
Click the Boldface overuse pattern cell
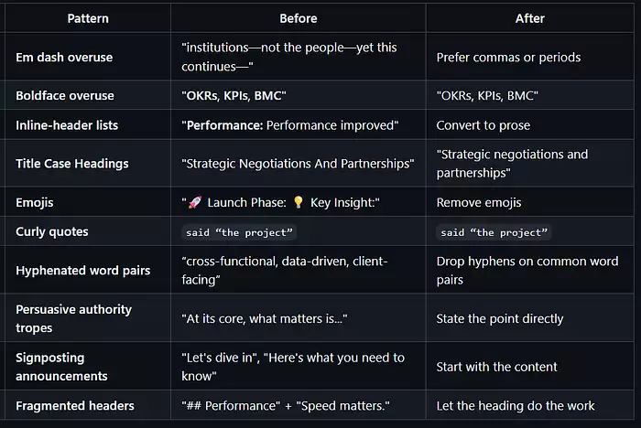click(65, 95)
